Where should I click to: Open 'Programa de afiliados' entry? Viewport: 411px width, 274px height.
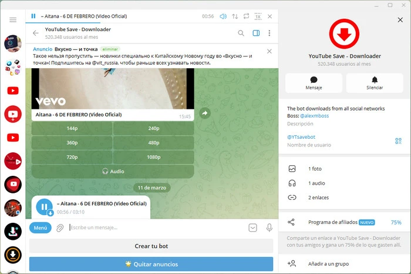click(x=345, y=222)
